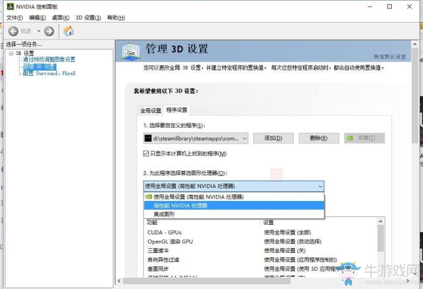Viewport: 423px width, 289px height.
Task: Switch to the 全局设置 tab
Action: 151,111
